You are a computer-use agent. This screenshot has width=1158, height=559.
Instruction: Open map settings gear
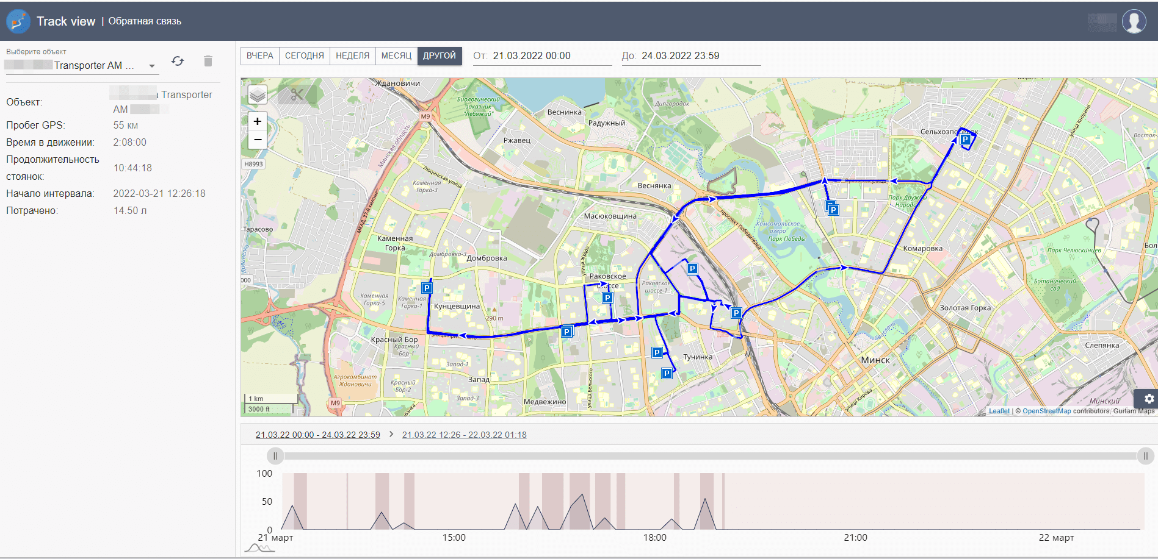tap(1149, 399)
